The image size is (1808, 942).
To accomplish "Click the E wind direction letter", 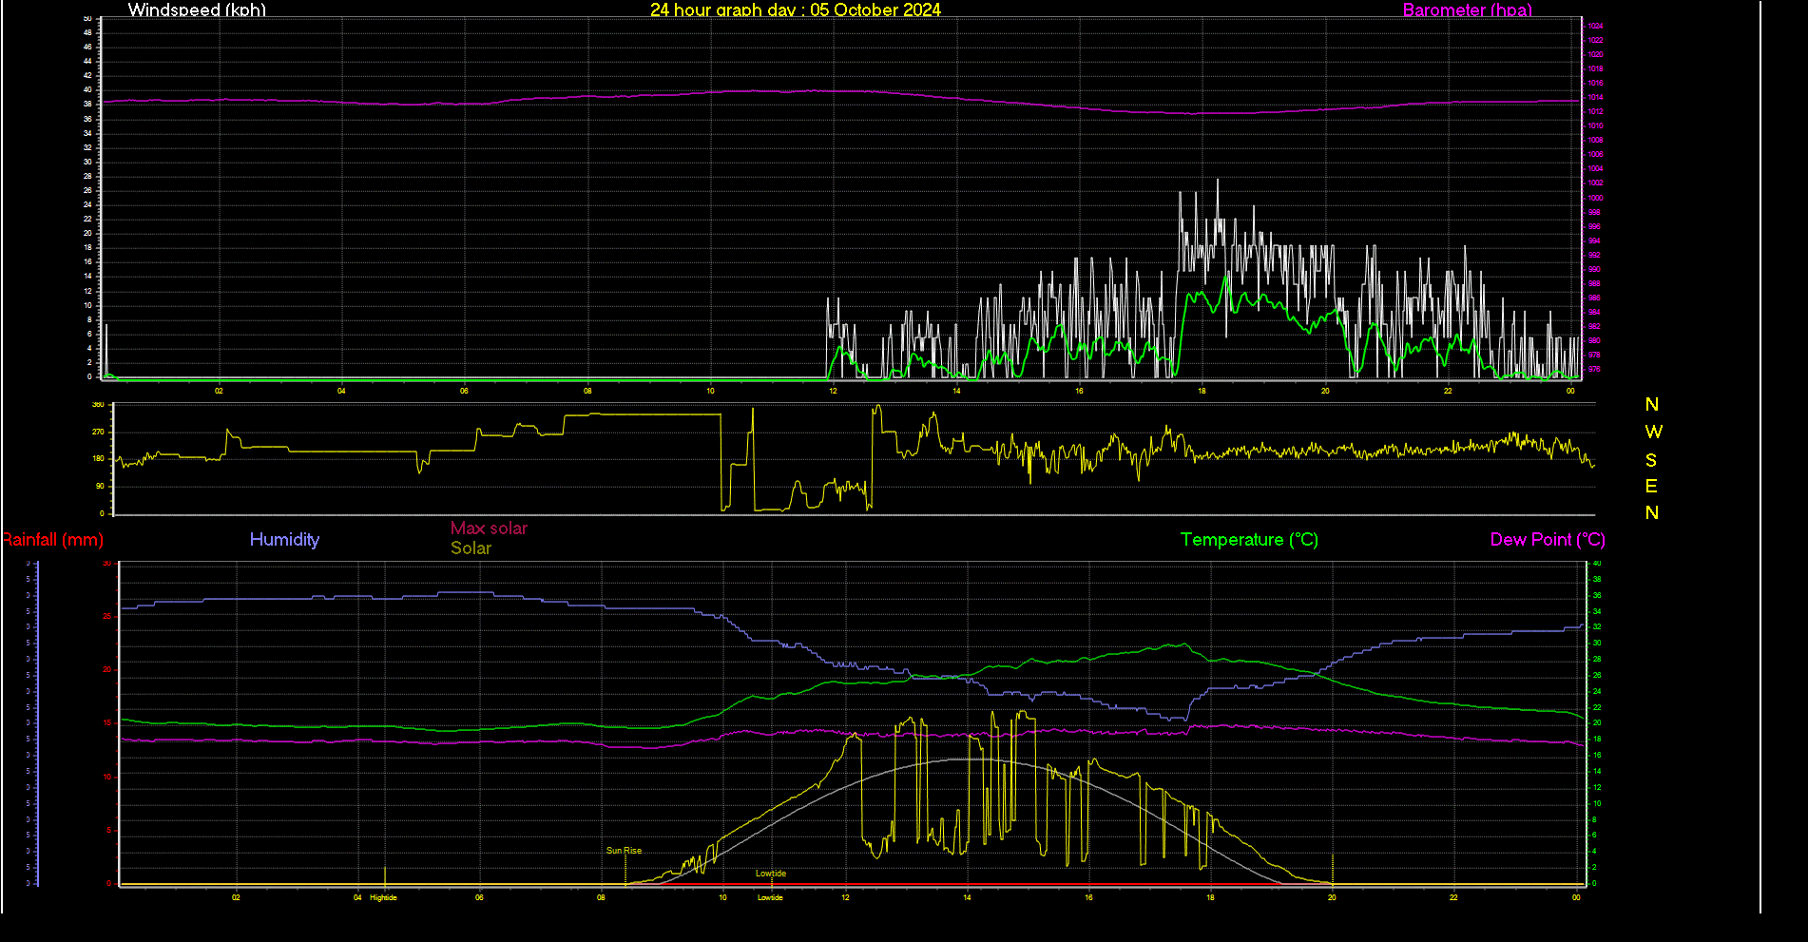I will click(1651, 487).
